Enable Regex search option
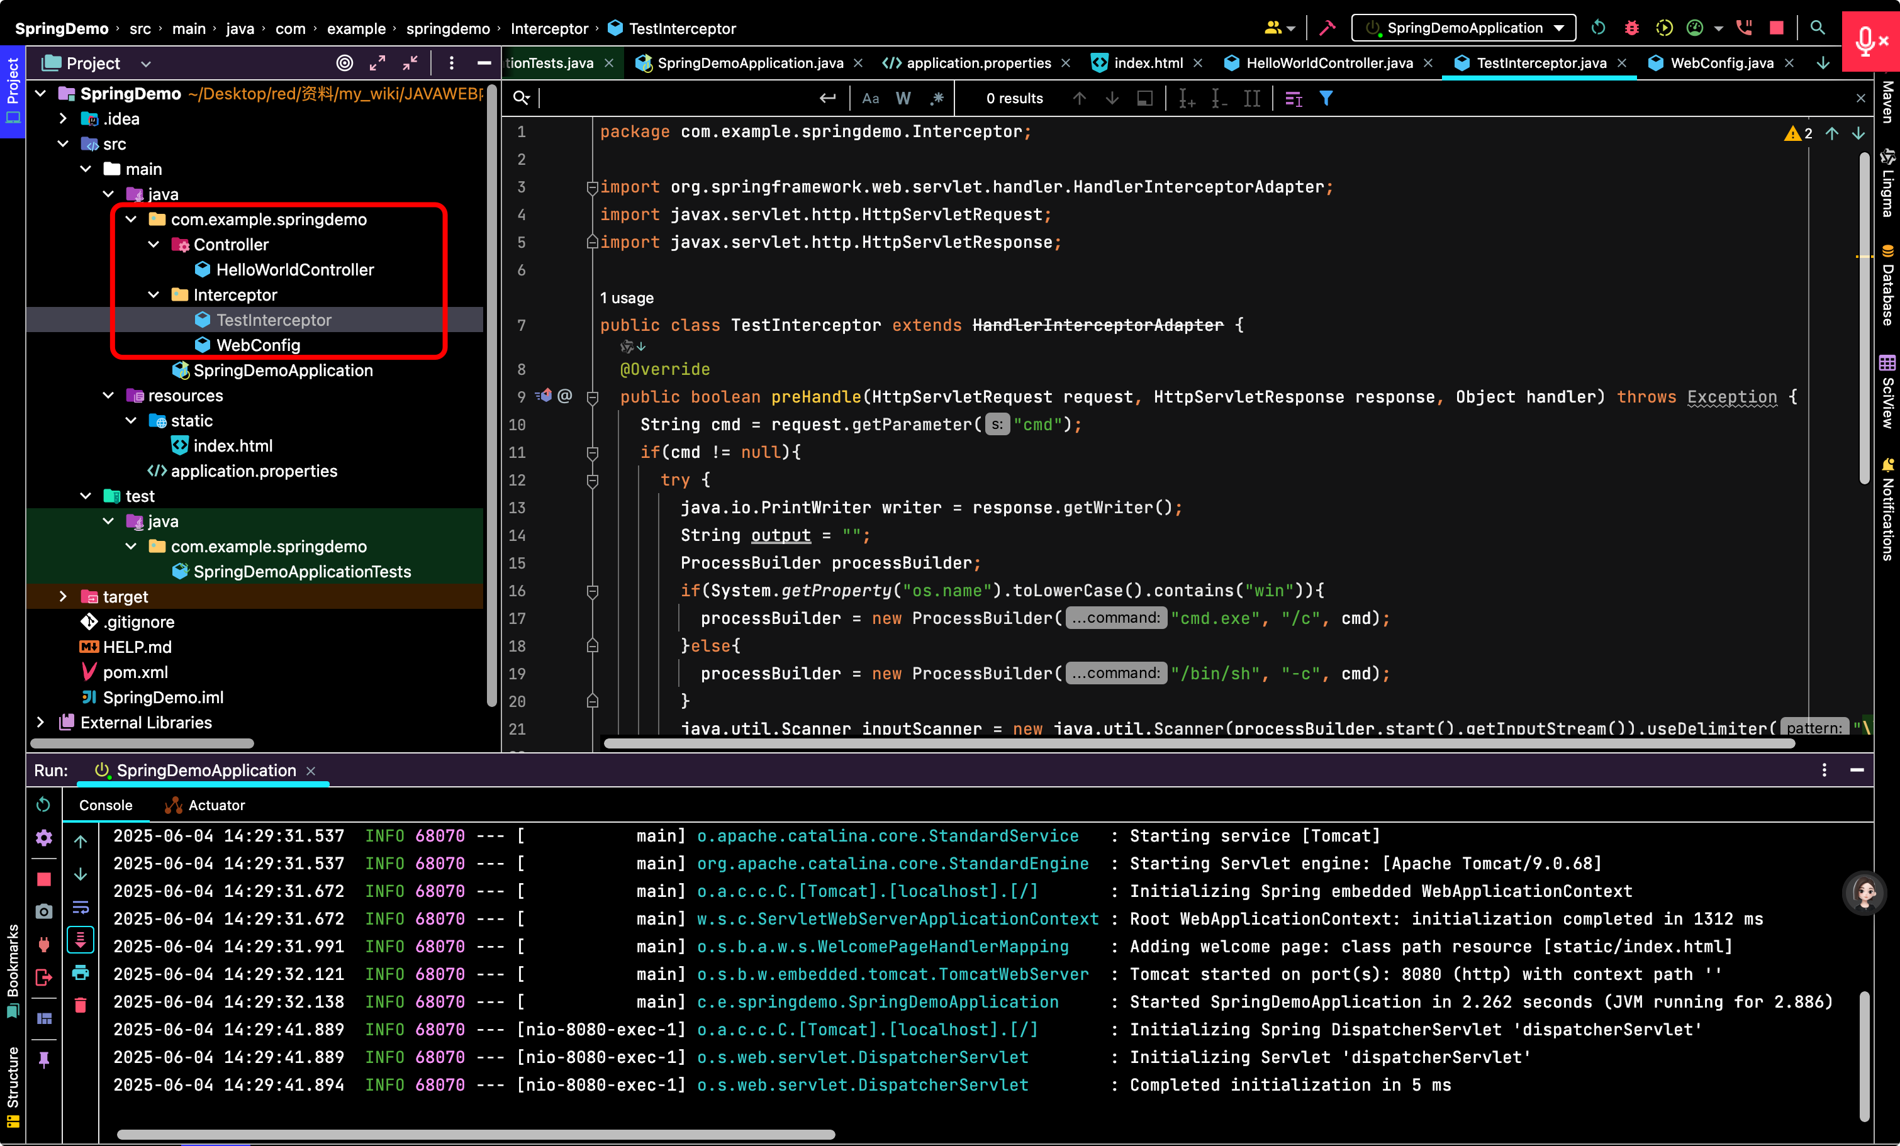1900x1146 pixels. [937, 99]
